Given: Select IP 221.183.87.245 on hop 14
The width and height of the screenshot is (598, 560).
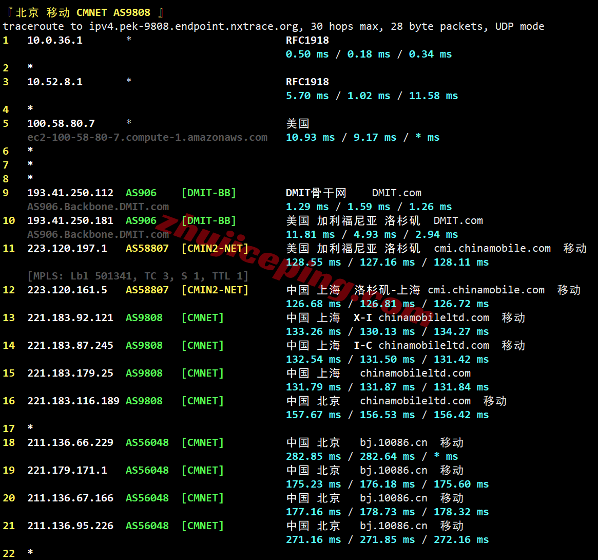Looking at the screenshot, I should (70, 345).
